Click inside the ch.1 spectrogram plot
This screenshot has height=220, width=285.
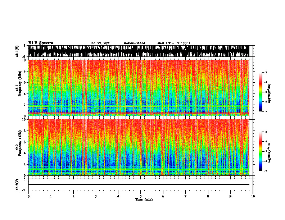pos(139,88)
